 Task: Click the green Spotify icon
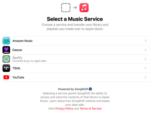click(x=6, y=59)
